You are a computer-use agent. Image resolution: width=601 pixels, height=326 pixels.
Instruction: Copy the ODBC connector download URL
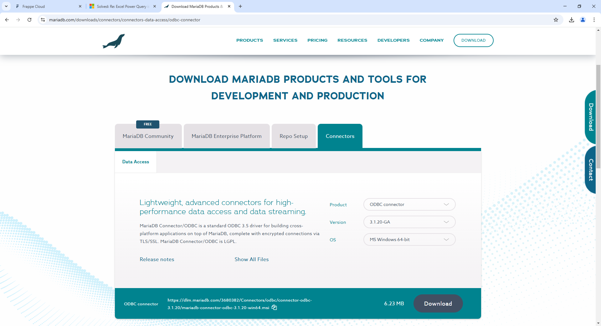pos(274,308)
